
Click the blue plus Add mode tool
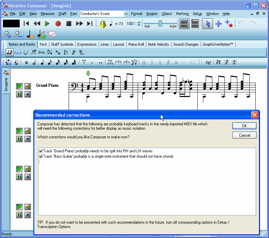pos(218,24)
